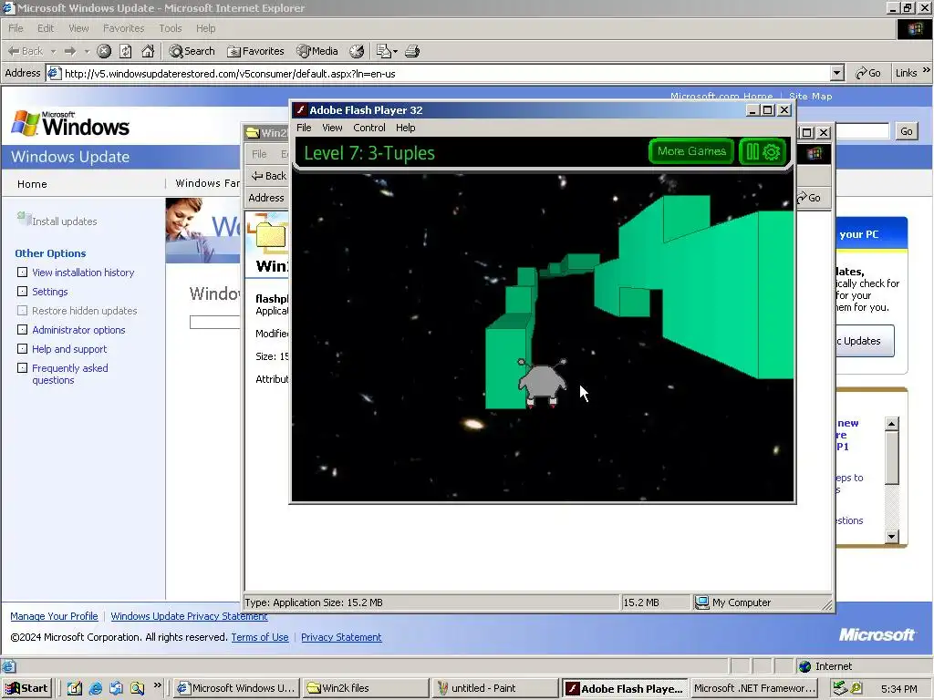Open the Terms of Use link

click(260, 637)
